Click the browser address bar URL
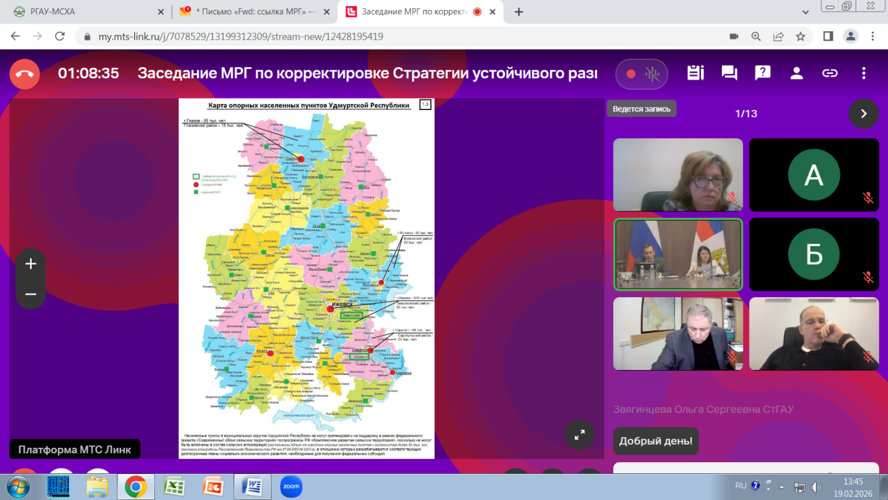888x500 pixels. [240, 37]
